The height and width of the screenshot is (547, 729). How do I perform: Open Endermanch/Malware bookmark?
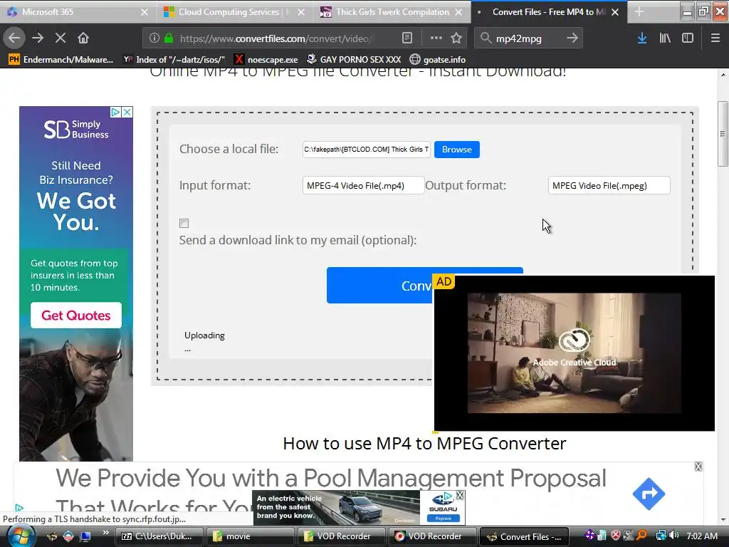[x=61, y=60]
